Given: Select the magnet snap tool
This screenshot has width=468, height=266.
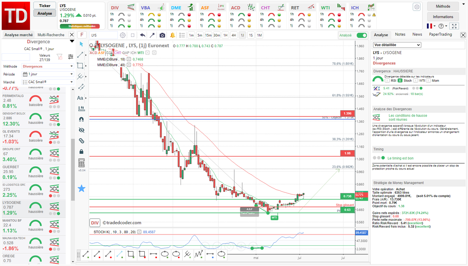Looking at the screenshot, I should pos(81,119).
